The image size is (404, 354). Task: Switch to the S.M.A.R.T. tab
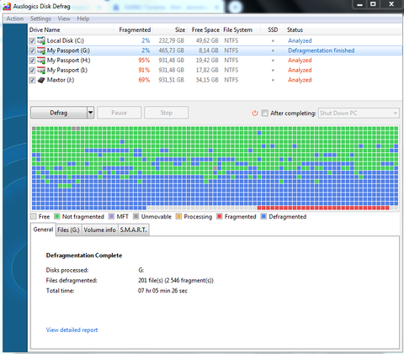133,230
